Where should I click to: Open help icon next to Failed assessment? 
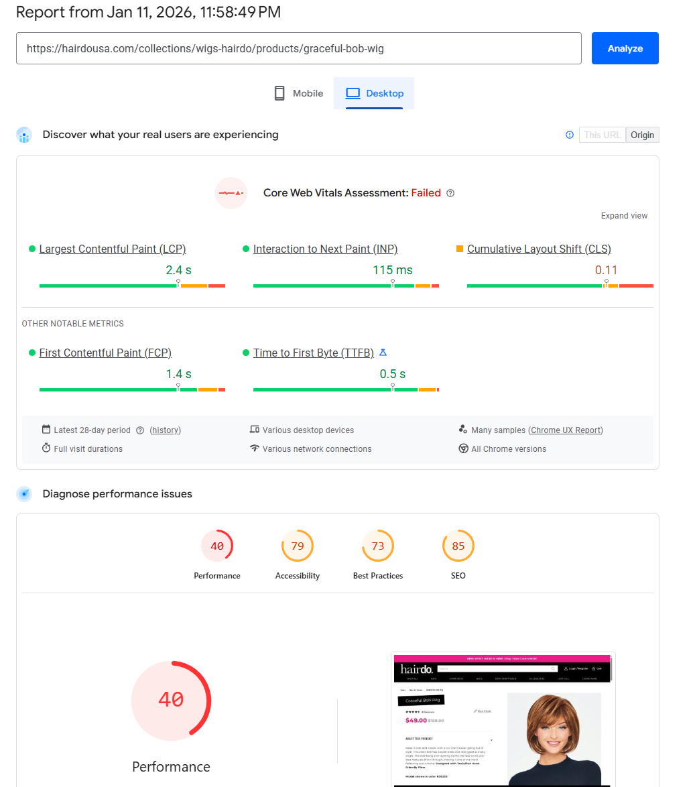click(450, 193)
